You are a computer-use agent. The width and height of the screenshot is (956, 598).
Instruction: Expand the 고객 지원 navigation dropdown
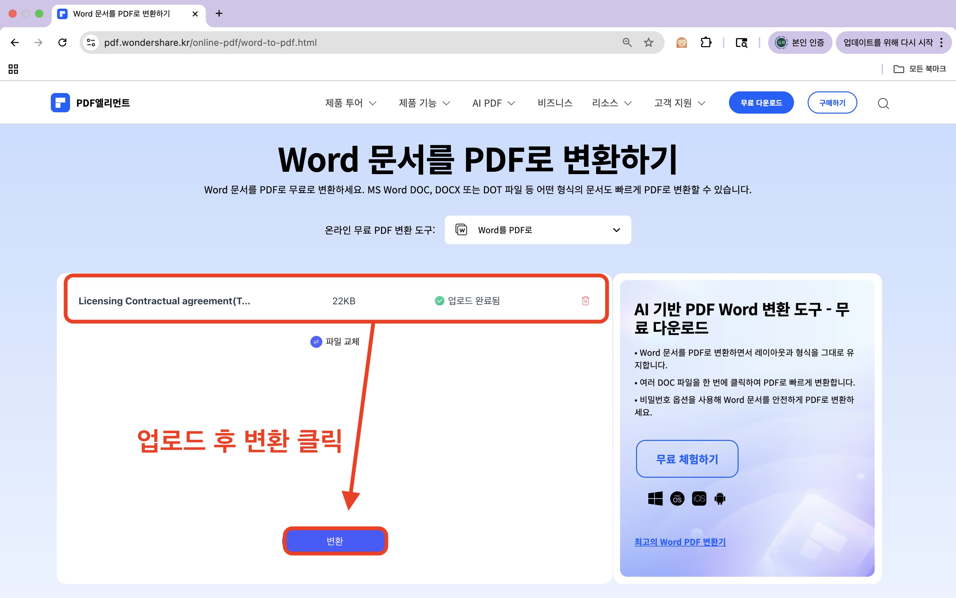tap(679, 103)
